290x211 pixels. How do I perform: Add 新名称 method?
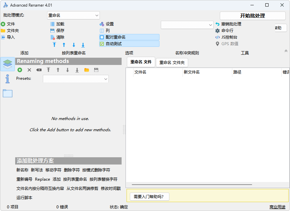(22, 170)
